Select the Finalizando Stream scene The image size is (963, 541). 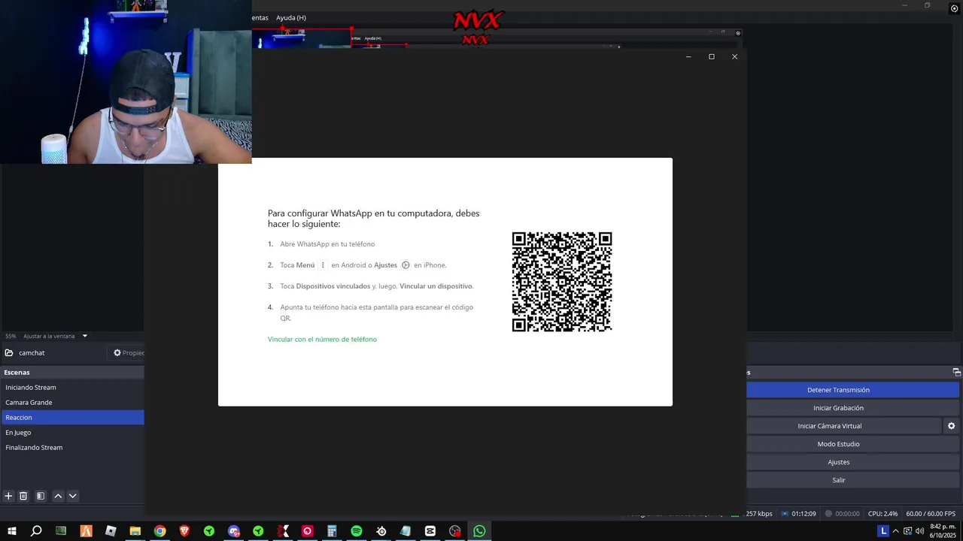coord(72,448)
